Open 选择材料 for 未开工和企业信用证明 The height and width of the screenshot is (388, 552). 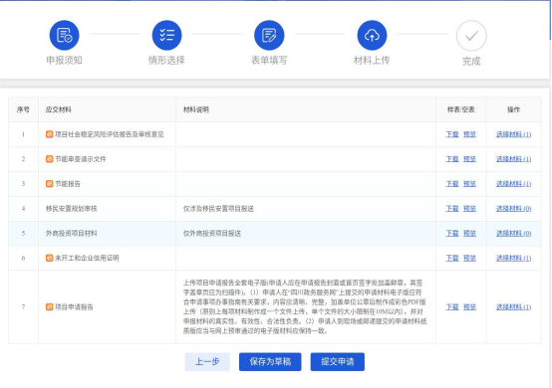point(513,258)
